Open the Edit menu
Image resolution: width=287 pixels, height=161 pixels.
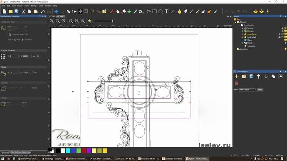[x=9, y=6]
